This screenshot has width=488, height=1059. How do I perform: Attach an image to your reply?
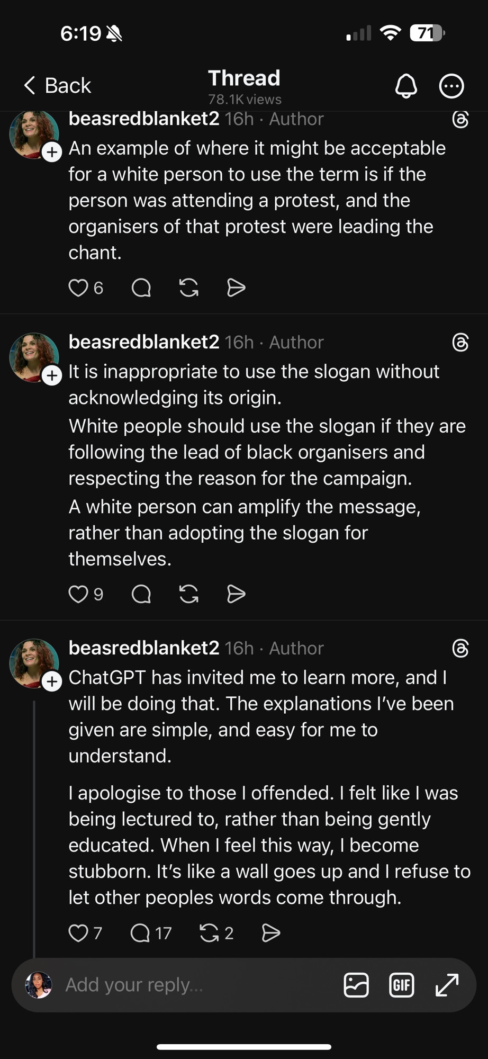tap(356, 985)
